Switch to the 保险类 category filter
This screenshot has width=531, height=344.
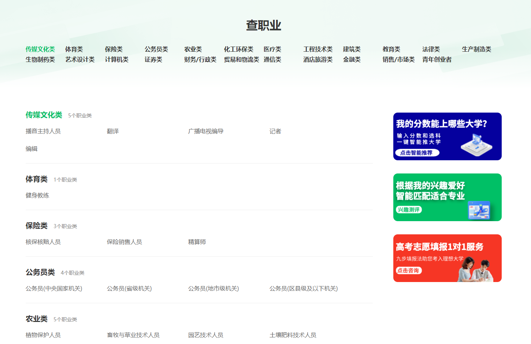pos(114,49)
